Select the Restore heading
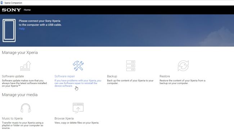 [165, 76]
